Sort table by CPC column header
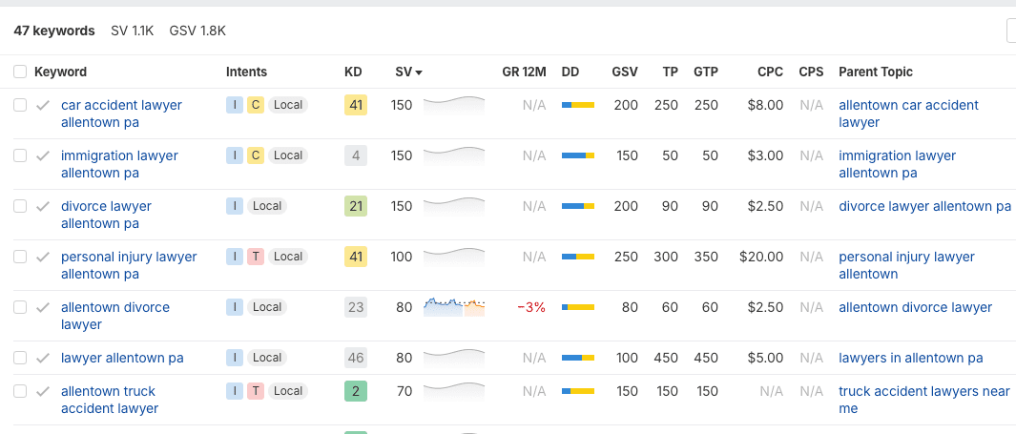1016x434 pixels. (x=770, y=72)
